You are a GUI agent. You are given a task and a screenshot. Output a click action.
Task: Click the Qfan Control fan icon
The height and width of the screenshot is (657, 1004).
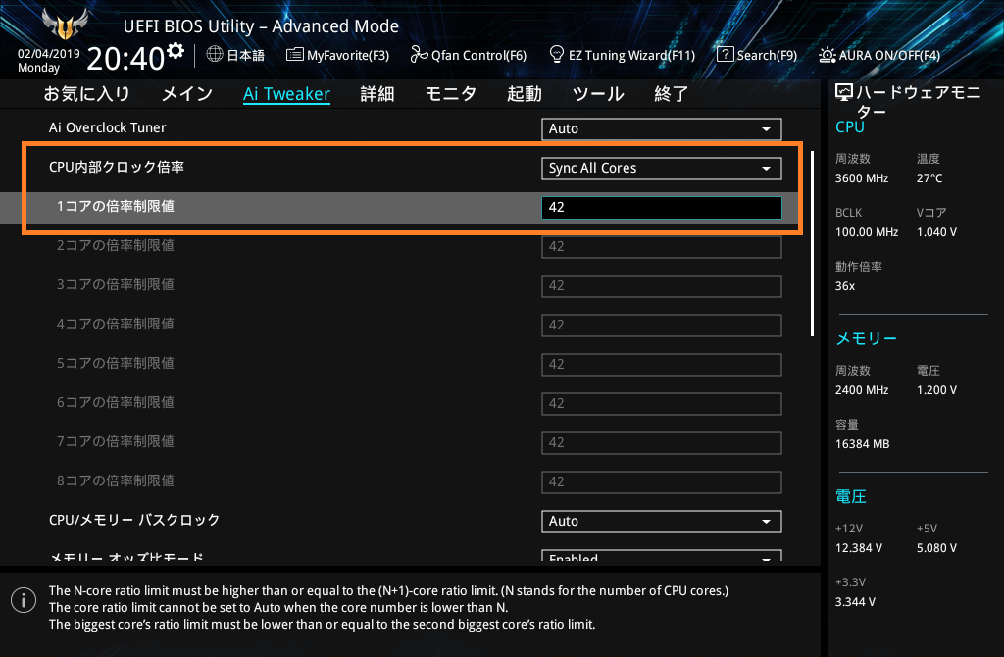coord(419,55)
